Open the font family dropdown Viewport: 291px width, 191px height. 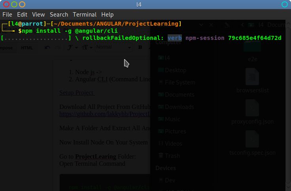pyautogui.click(x=72, y=48)
